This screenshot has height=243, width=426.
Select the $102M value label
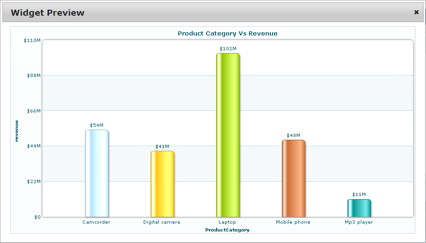[228, 49]
